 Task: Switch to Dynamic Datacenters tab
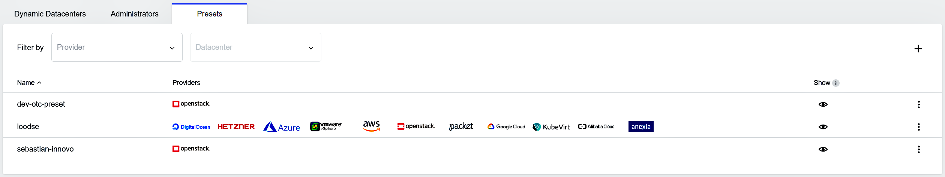[50, 14]
